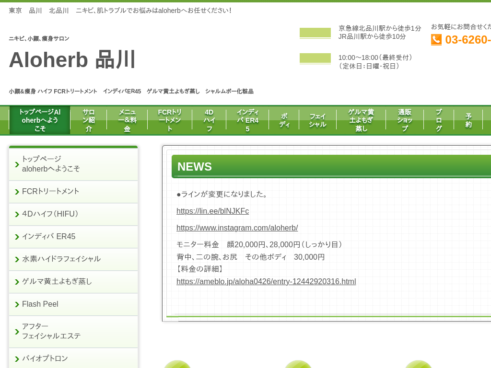Click chevron beside バイオプトロン sidebar item
The width and height of the screenshot is (491, 368).
pos(17,359)
